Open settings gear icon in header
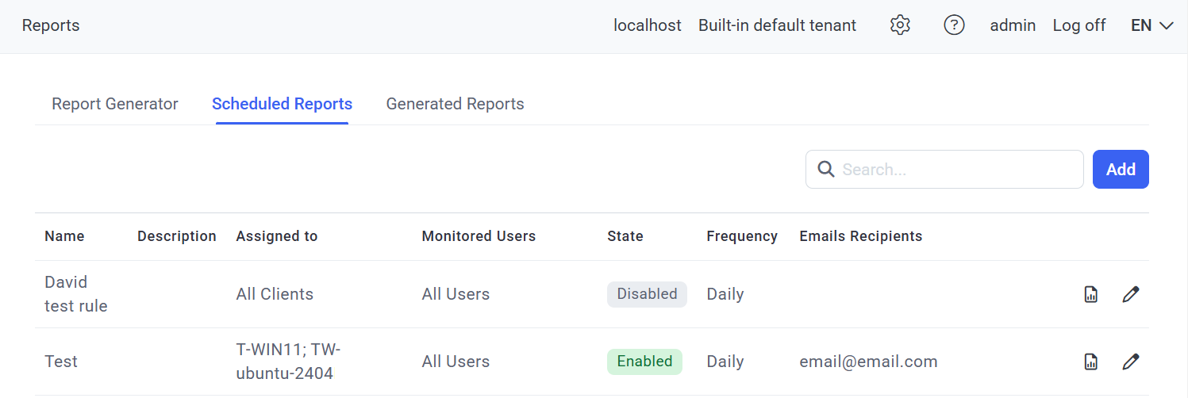 click(x=899, y=25)
